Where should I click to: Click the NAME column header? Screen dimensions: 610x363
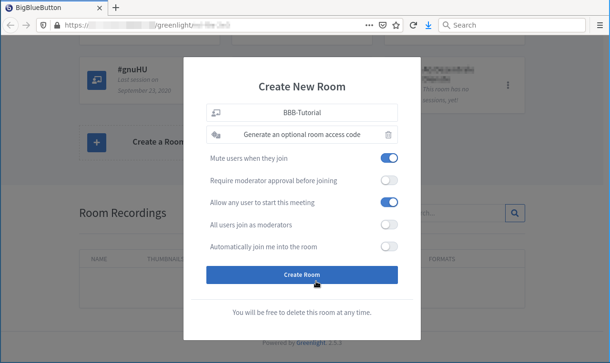click(99, 259)
